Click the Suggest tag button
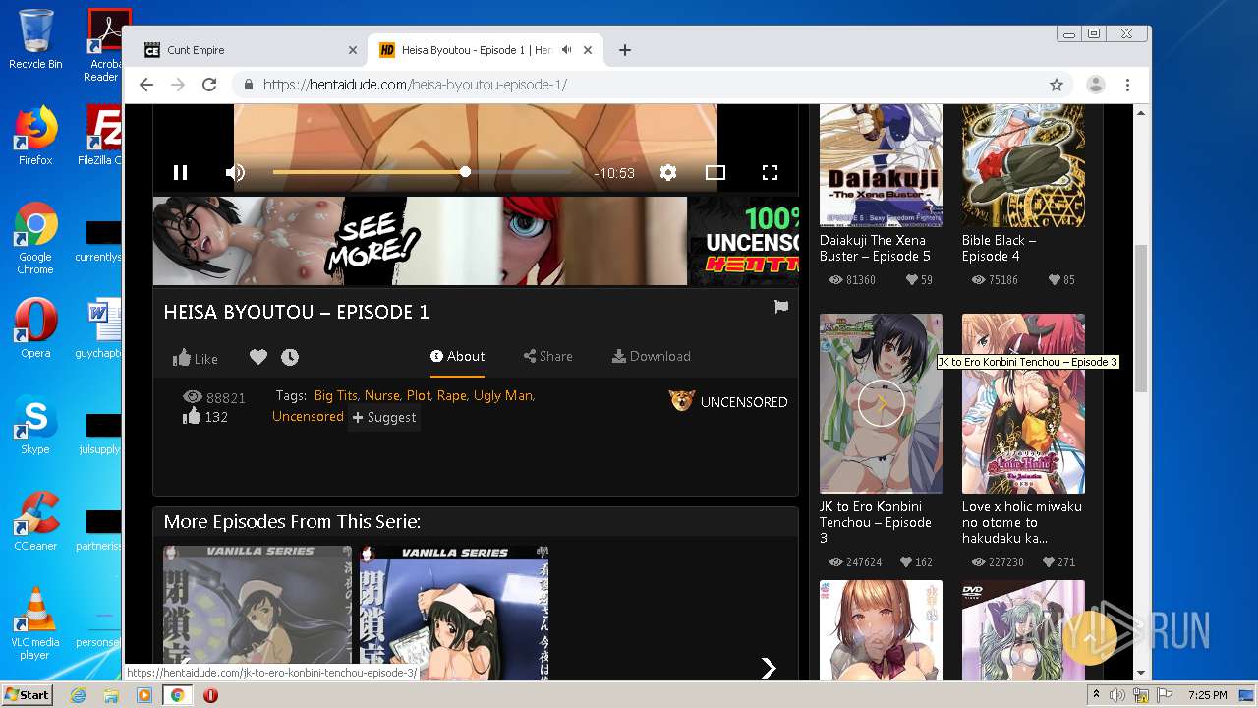This screenshot has width=1258, height=708. point(383,417)
